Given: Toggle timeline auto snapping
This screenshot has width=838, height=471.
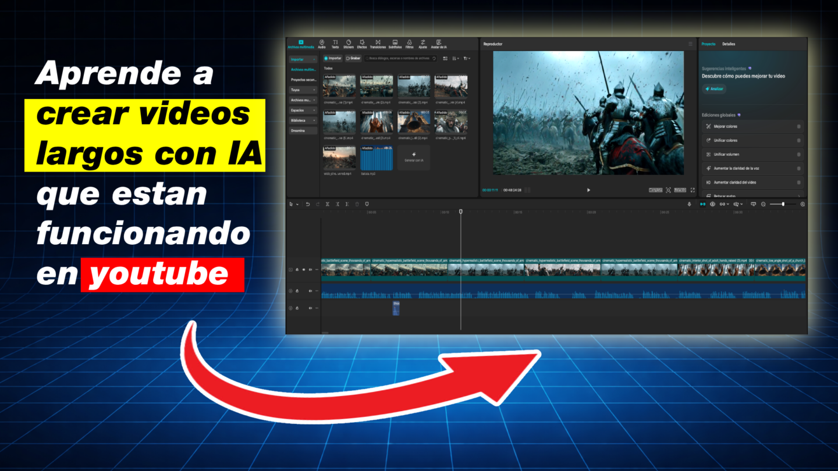Looking at the screenshot, I should (712, 204).
